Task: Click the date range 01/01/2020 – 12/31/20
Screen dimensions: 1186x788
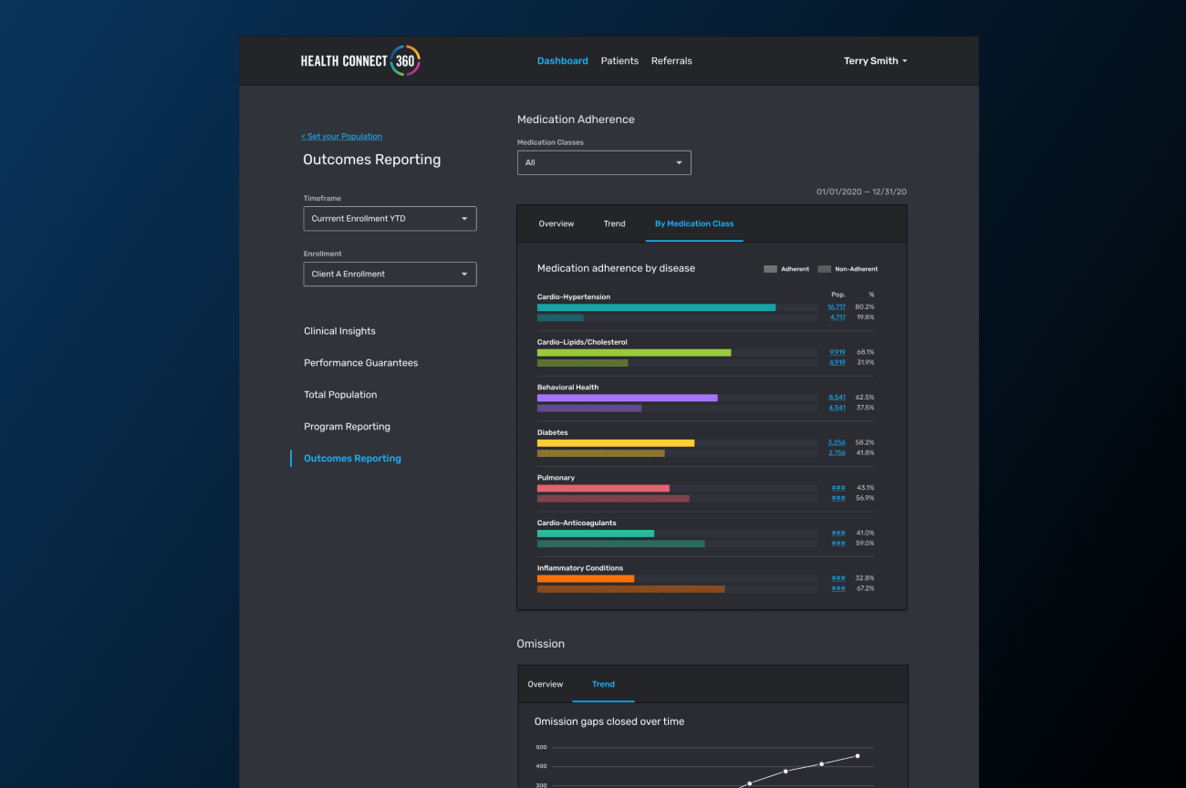Action: point(861,192)
